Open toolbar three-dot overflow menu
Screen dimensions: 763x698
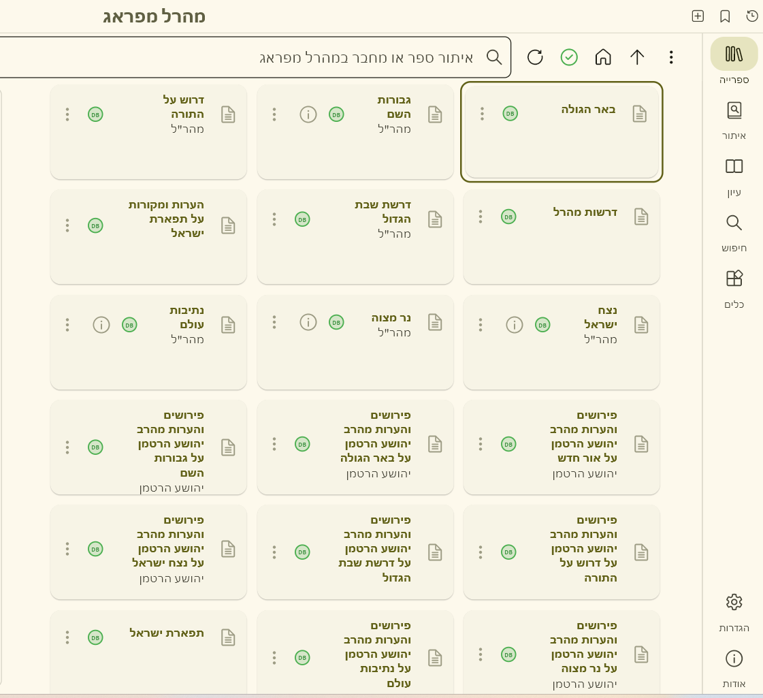pyautogui.click(x=671, y=57)
